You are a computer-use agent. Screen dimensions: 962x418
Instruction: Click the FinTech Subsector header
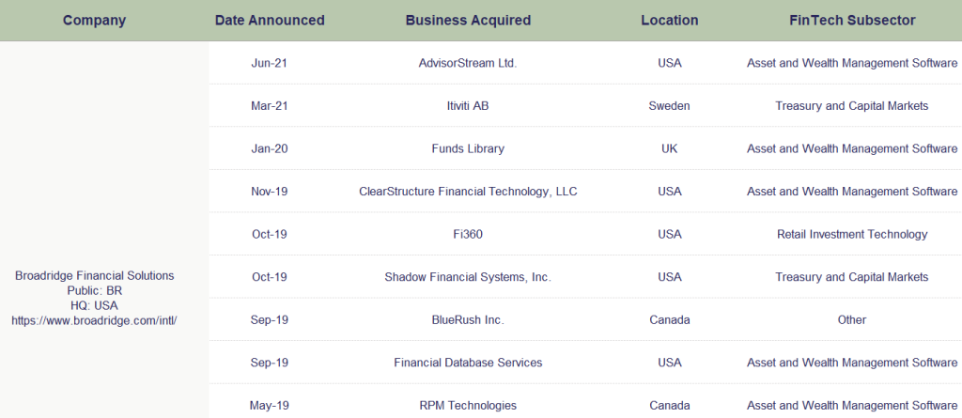pos(852,21)
